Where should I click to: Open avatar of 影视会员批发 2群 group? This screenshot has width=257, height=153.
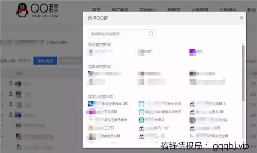[x=91, y=104]
